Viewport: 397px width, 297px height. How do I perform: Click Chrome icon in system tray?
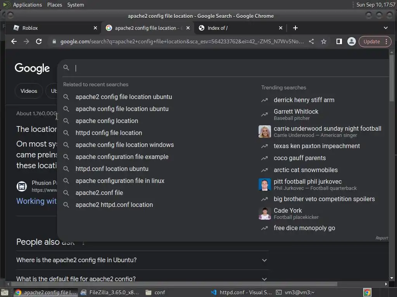(x=367, y=292)
